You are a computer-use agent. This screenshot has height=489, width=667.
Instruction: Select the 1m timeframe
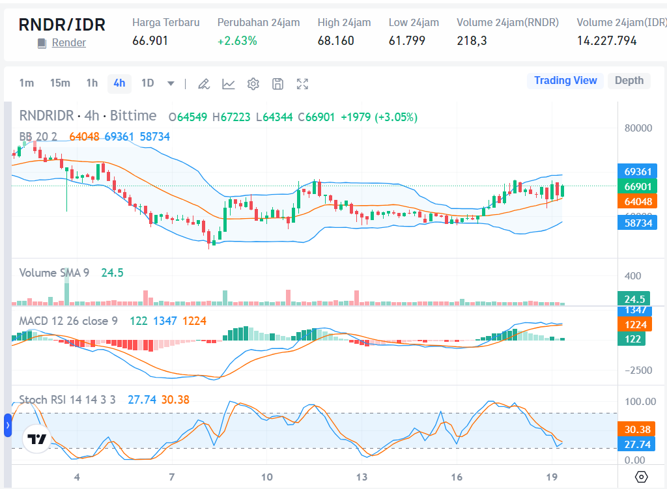coord(26,83)
